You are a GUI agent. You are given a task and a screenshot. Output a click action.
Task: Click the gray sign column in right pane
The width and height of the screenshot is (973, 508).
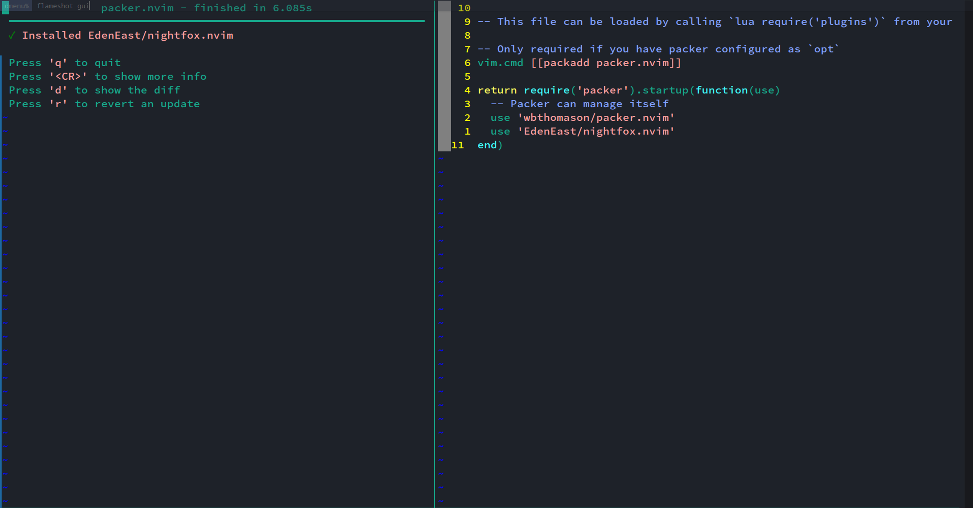point(444,75)
